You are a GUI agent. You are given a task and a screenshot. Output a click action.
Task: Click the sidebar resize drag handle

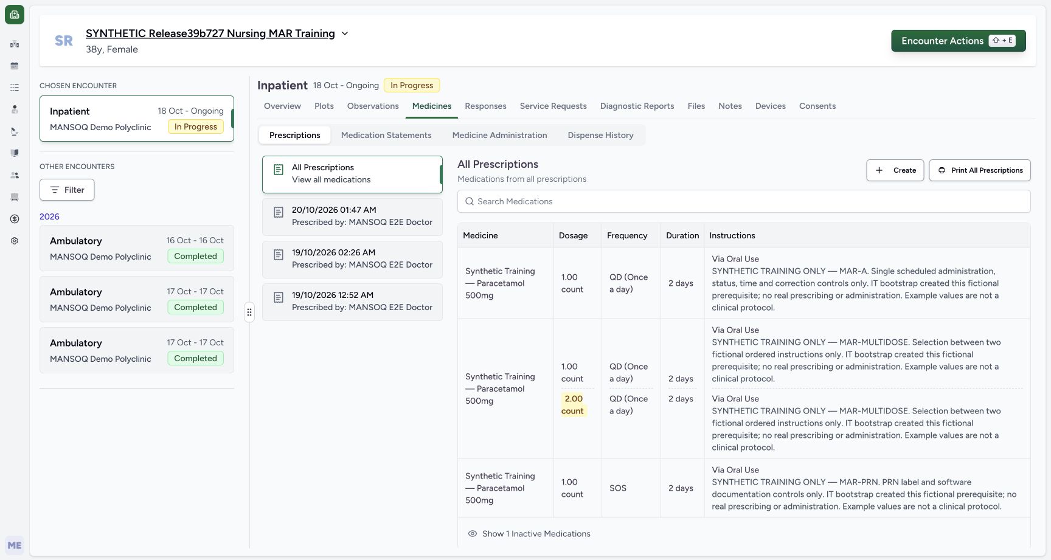[249, 313]
